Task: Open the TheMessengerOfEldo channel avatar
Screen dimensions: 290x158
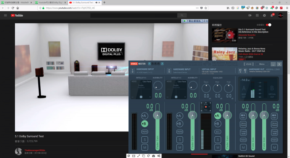Action: pyautogui.click(x=19, y=152)
